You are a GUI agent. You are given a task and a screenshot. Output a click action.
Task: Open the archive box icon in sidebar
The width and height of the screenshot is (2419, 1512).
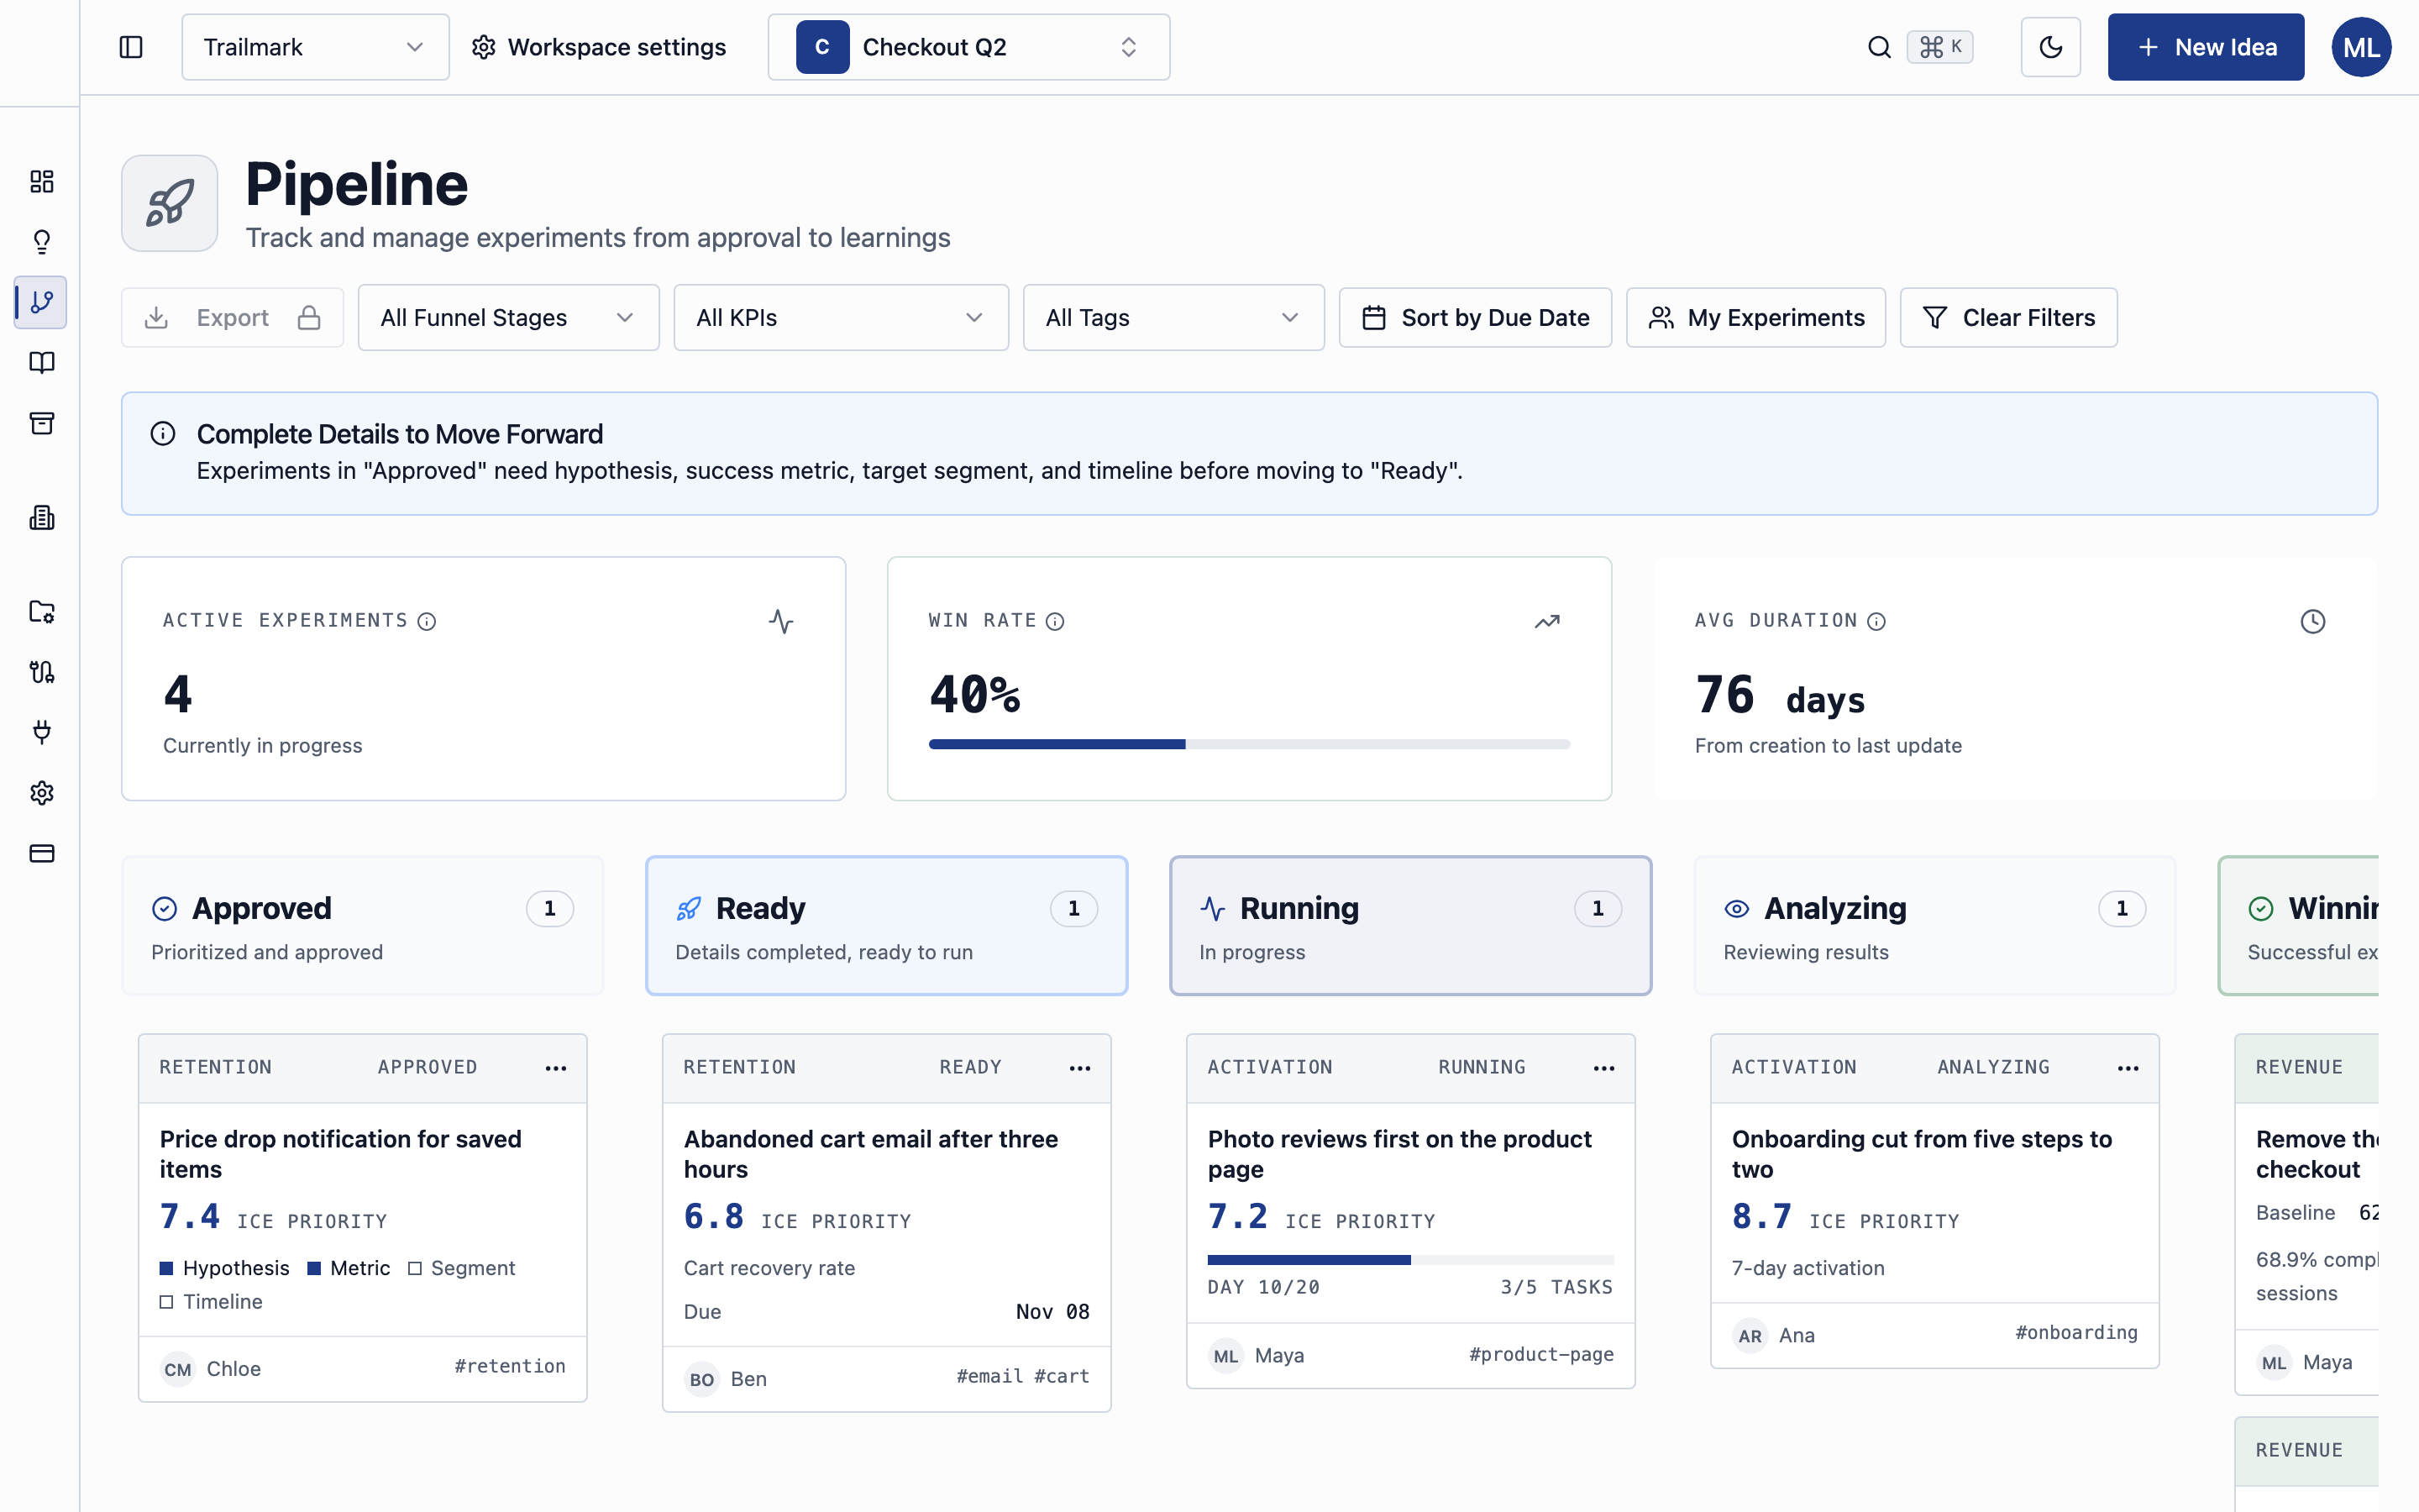click(41, 423)
